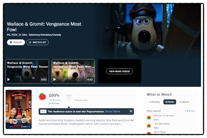
Task: Play the Teaser video thumbnail
Action: point(27,71)
